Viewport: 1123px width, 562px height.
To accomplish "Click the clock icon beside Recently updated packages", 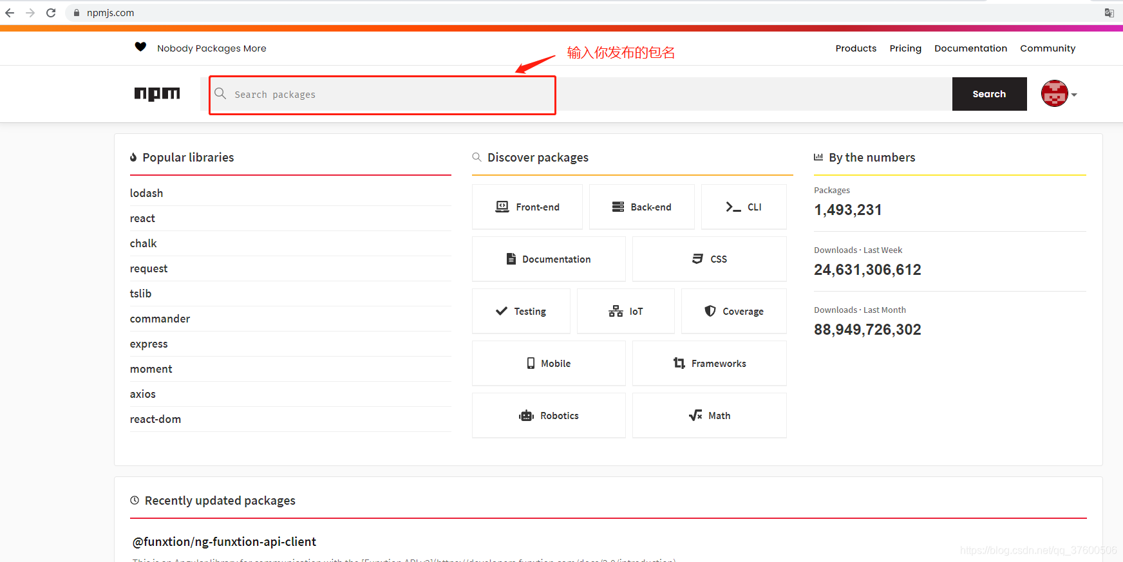I will [135, 500].
